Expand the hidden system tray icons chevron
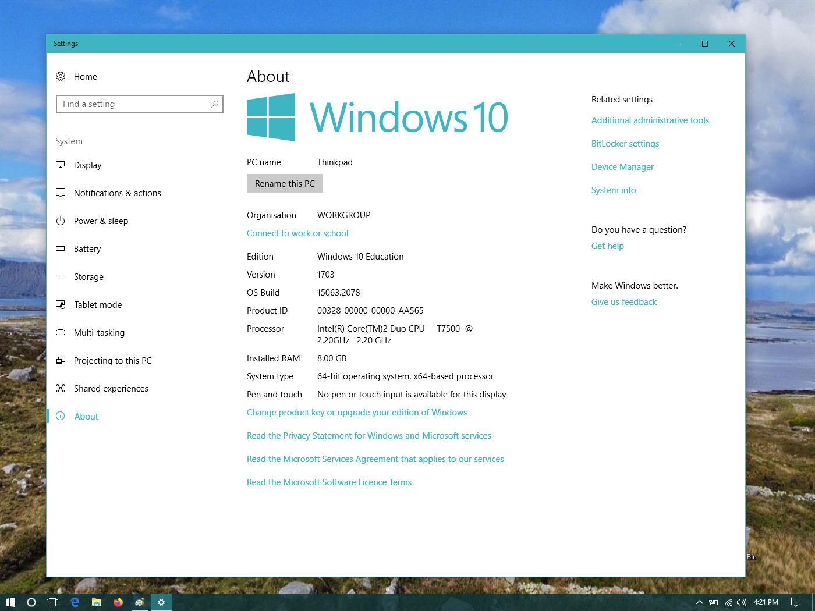Screen dimensions: 815x611 [700, 602]
